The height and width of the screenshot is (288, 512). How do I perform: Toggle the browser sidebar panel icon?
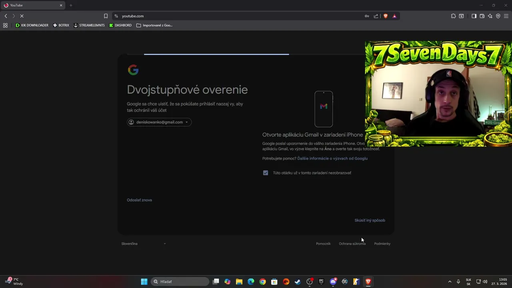tap(474, 16)
